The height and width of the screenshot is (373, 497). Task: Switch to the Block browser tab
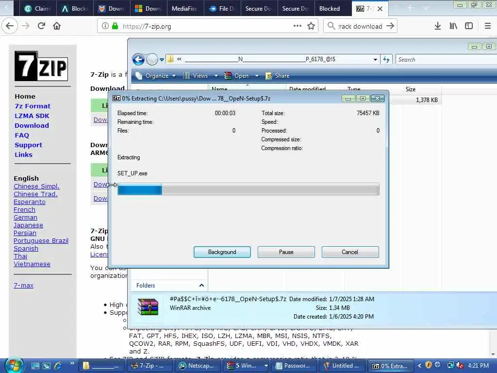[74, 9]
